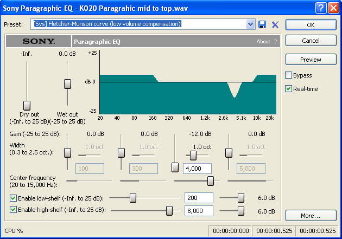This screenshot has width=342, height=239.
Task: Enable the Bypass checkbox
Action: coord(288,75)
